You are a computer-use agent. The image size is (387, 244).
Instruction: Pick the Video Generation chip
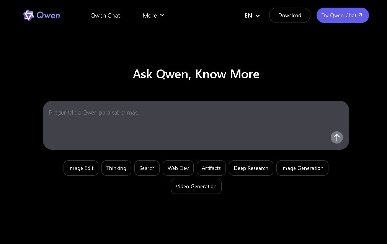pos(196,186)
